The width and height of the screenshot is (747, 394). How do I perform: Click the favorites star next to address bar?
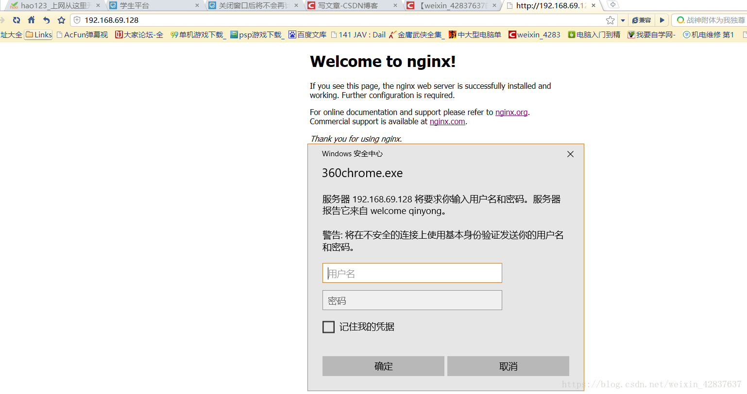pyautogui.click(x=61, y=20)
